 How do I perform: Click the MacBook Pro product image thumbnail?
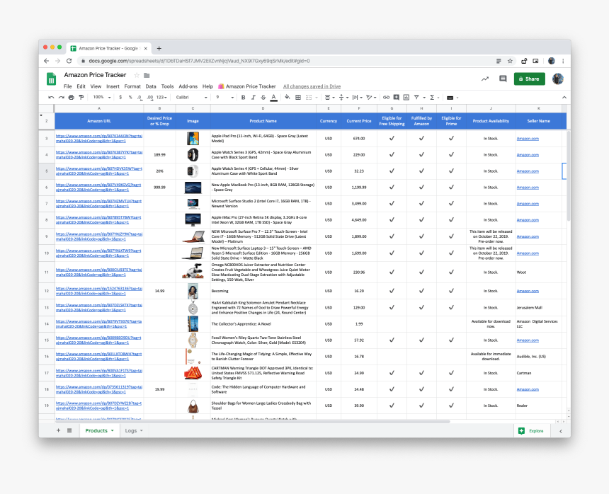coord(193,188)
